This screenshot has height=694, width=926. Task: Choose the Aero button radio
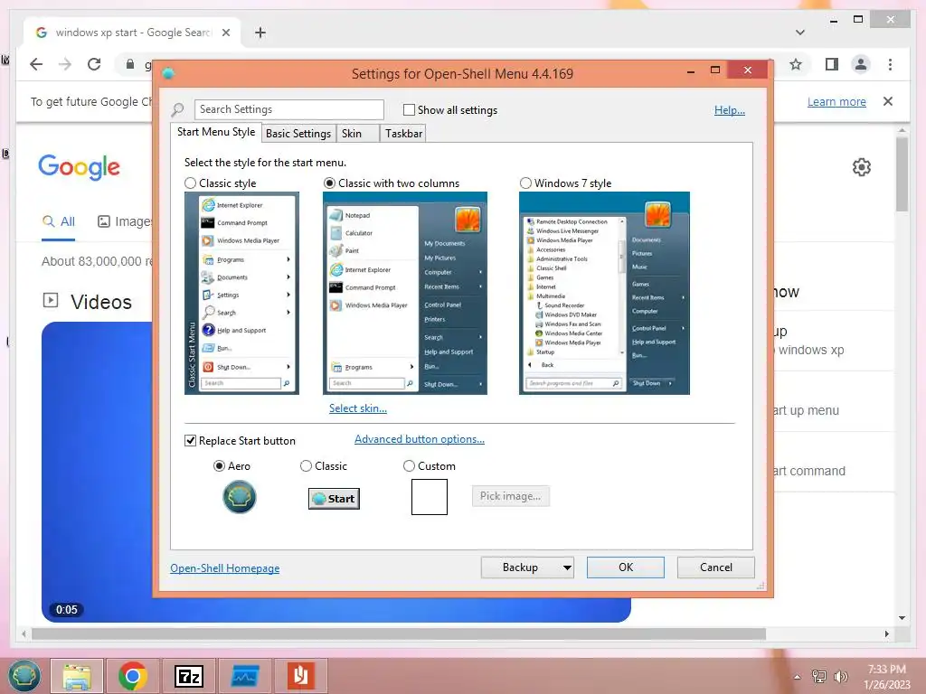coord(219,466)
